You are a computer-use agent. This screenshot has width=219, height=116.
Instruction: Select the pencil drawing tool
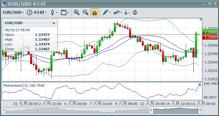106,12
